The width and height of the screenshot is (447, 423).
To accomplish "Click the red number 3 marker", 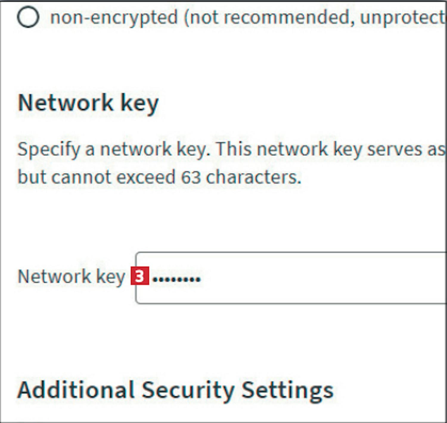I will (139, 276).
